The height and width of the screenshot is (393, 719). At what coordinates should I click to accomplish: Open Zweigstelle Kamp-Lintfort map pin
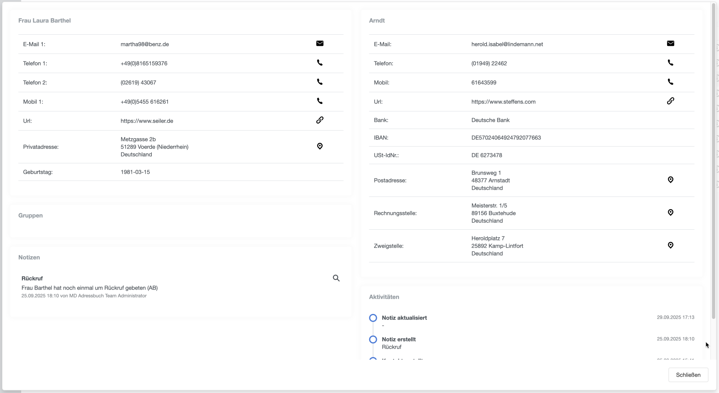[670, 245]
